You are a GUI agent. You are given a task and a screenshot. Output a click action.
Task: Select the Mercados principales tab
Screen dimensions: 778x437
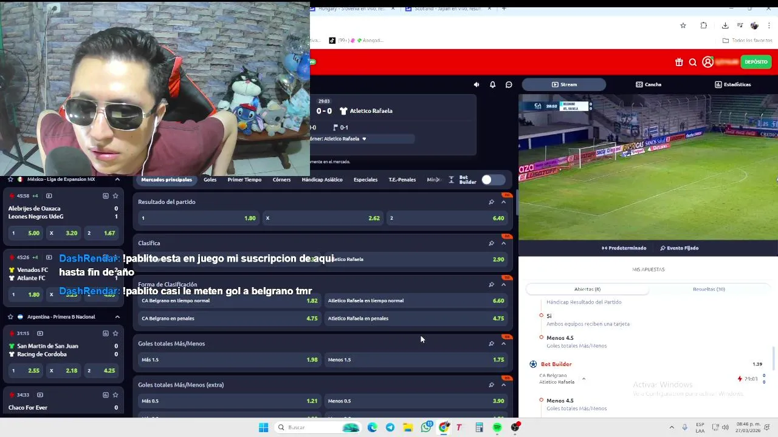[167, 180]
